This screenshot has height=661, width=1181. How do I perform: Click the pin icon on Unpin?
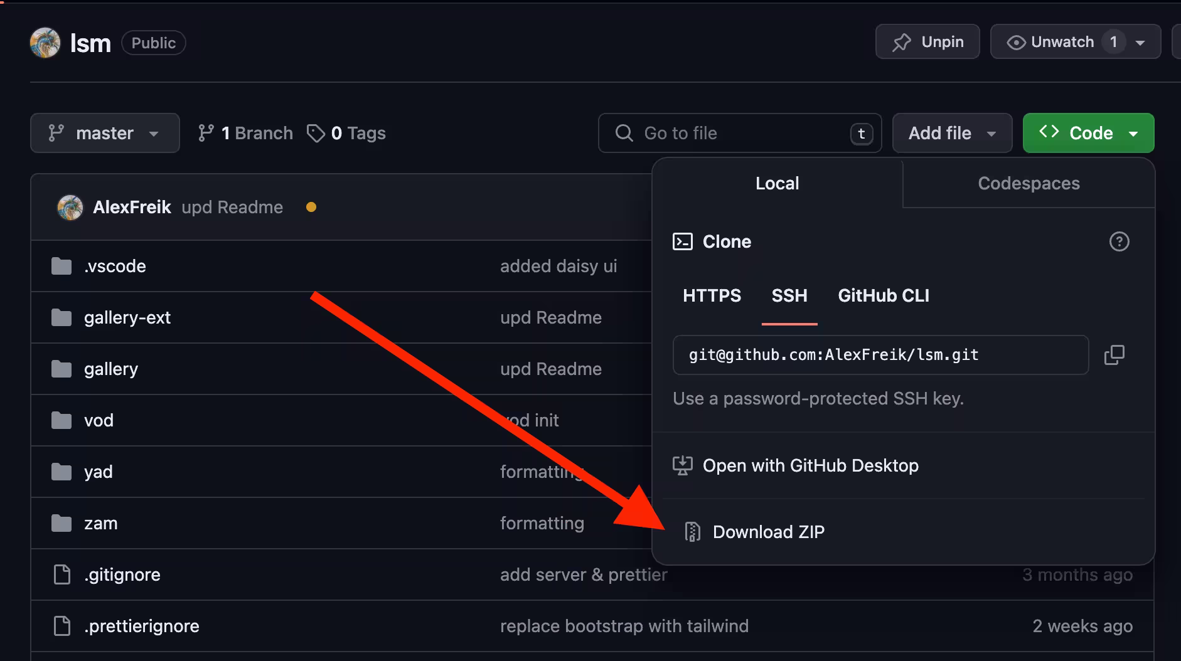(902, 42)
